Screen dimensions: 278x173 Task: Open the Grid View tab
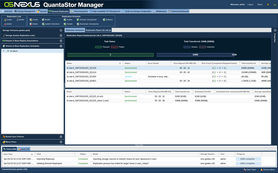[7, 11]
